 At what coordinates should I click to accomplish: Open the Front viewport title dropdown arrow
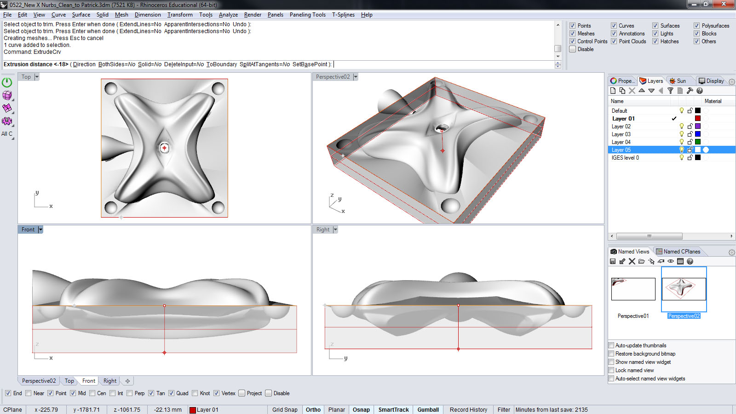pos(40,230)
